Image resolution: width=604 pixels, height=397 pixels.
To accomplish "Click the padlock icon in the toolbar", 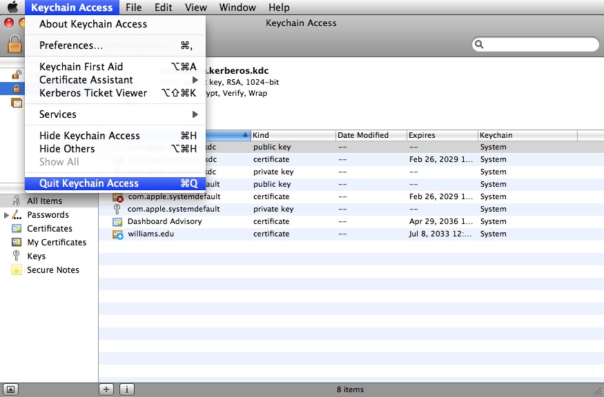I will tap(14, 43).
